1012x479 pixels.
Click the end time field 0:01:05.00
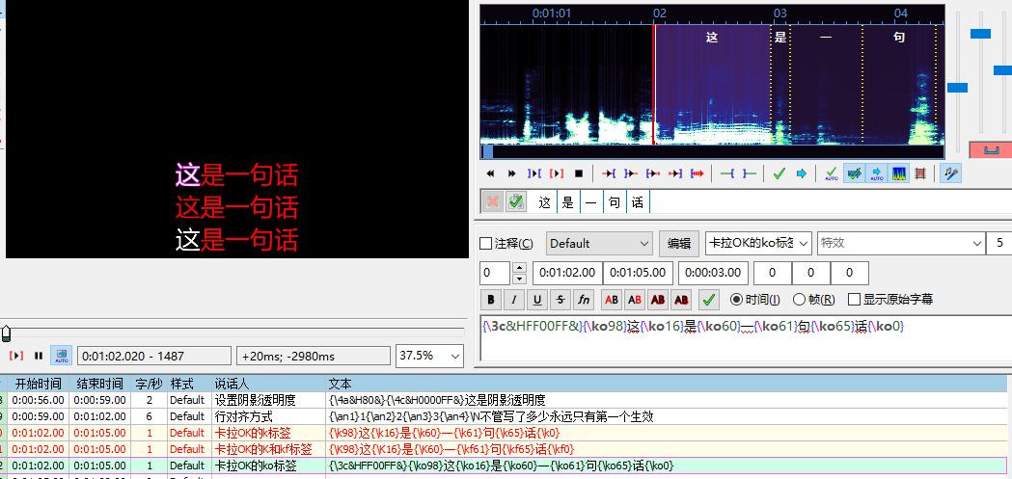click(x=639, y=273)
